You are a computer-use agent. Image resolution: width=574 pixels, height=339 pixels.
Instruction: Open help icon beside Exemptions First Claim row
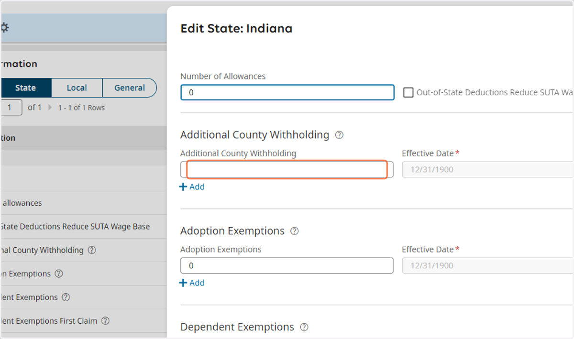point(105,321)
